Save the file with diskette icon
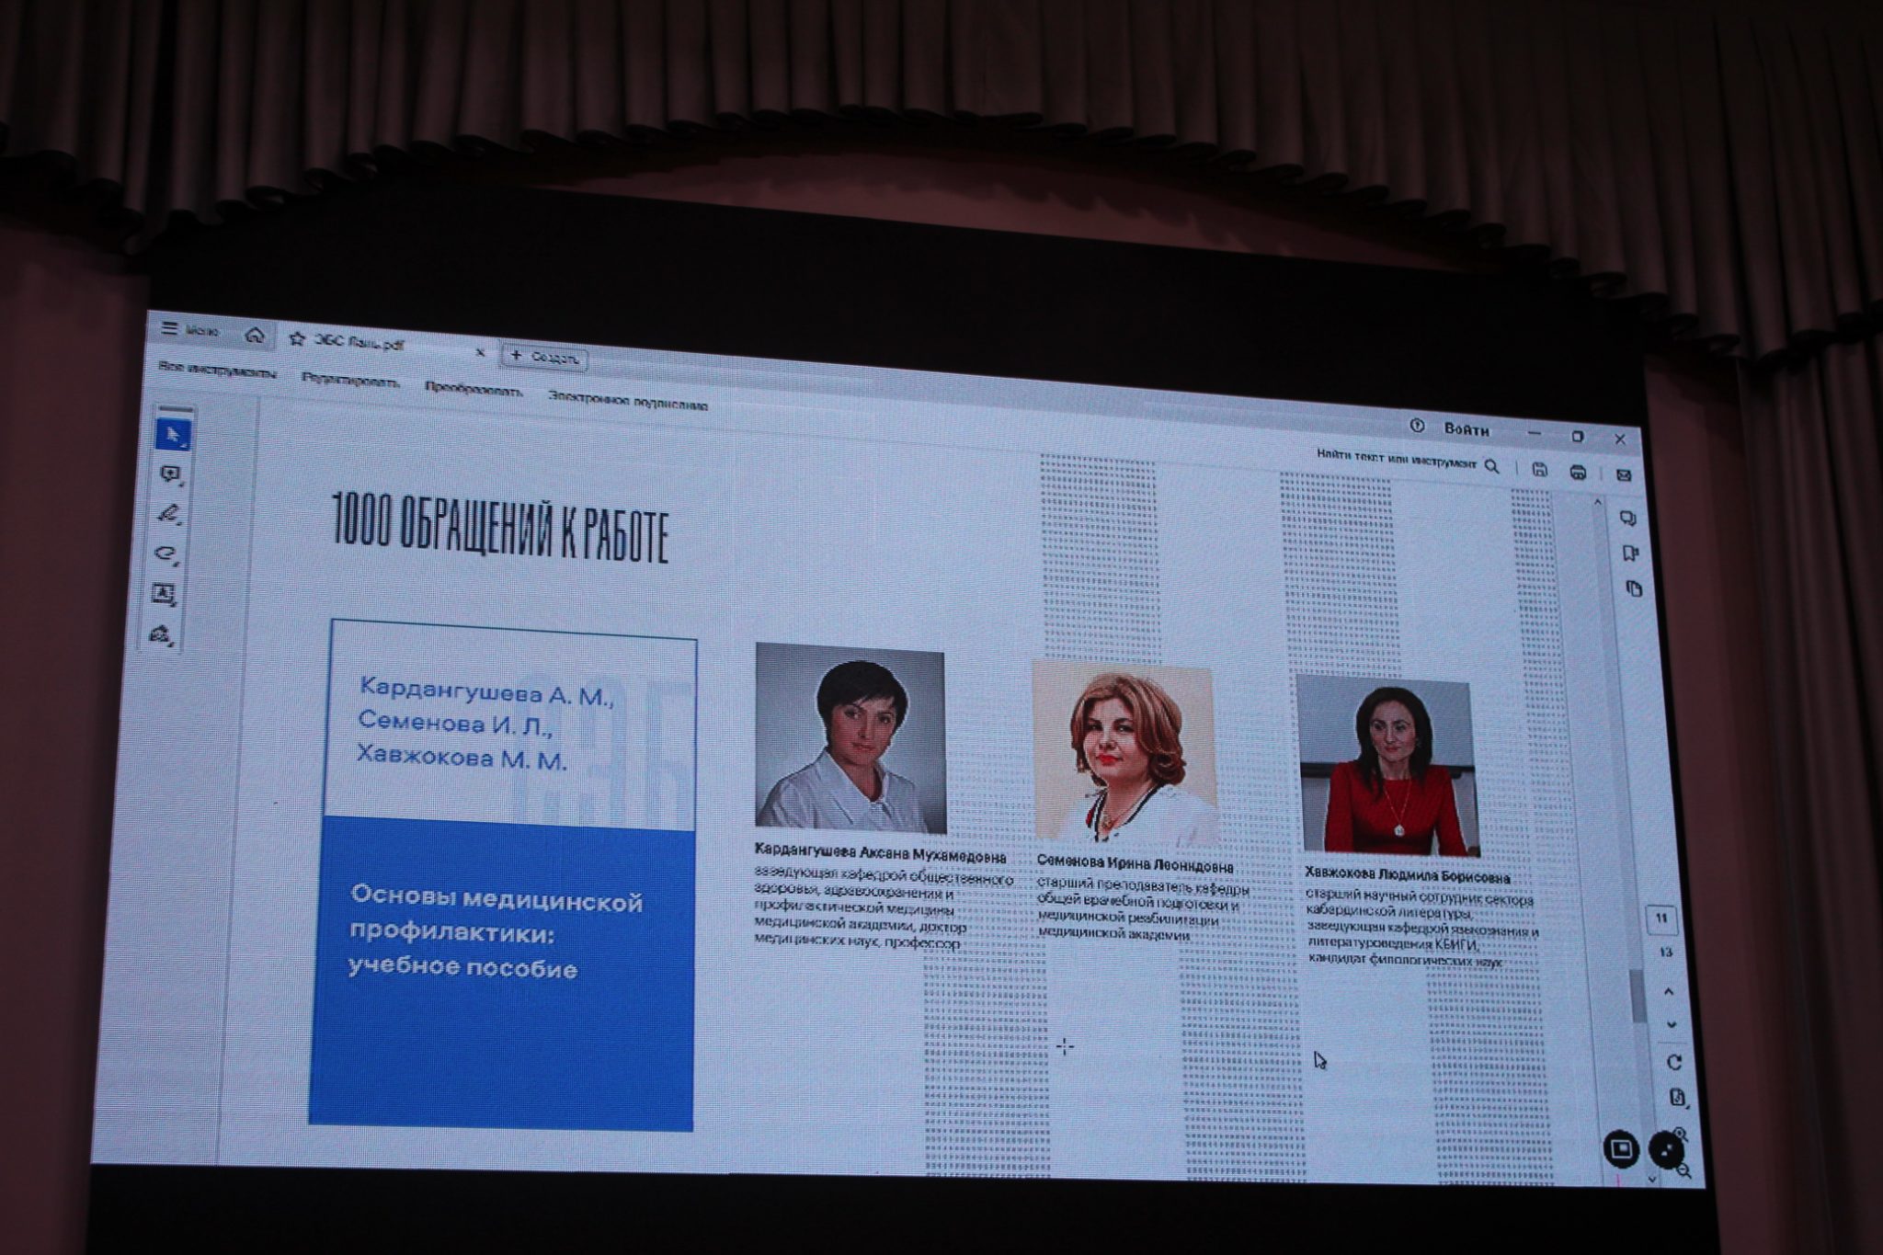This screenshot has width=1883, height=1255. [x=1540, y=470]
